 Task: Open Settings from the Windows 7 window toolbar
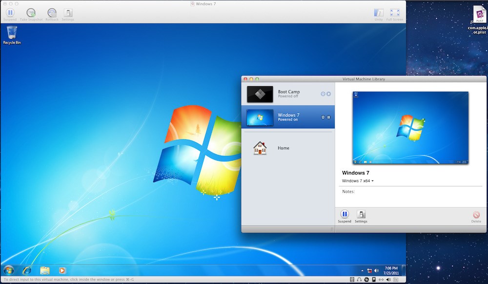click(x=68, y=14)
